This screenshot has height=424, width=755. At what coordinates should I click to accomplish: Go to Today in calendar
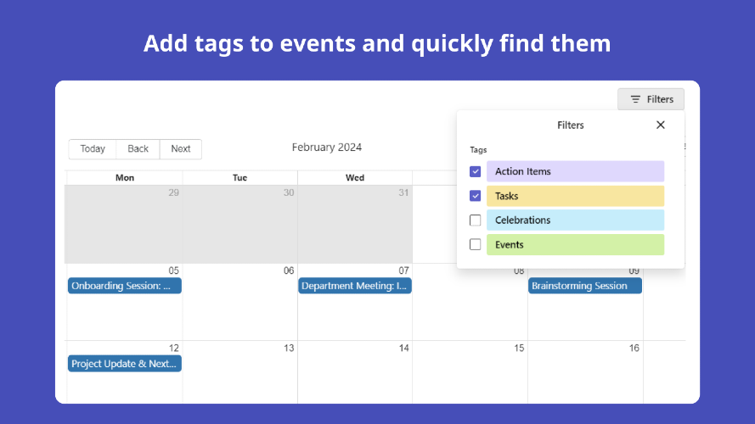(x=93, y=149)
